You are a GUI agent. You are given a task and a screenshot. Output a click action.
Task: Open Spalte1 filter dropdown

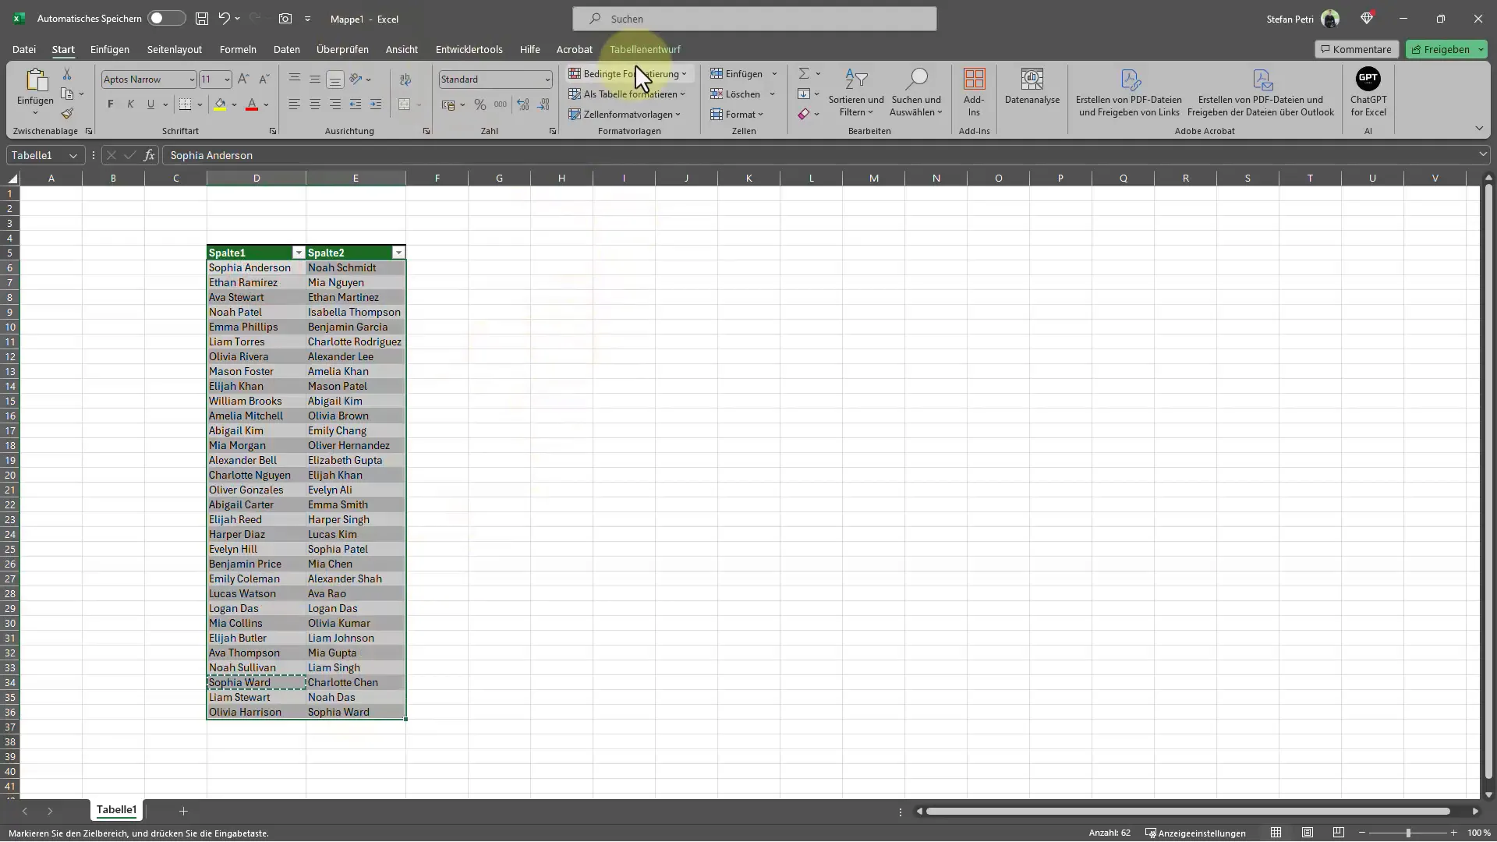(298, 253)
